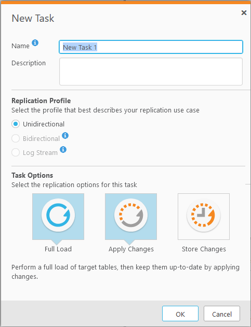Image resolution: width=251 pixels, height=327 pixels.
Task: Click the Replication Profile heading
Action: tap(41, 101)
